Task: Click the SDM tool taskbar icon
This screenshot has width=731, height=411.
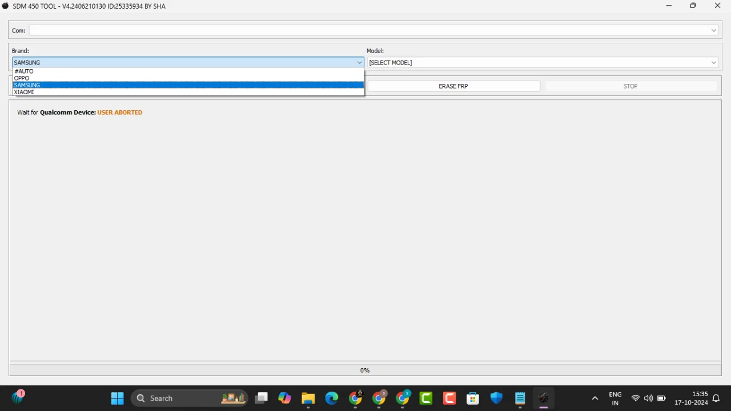Action: [543, 398]
